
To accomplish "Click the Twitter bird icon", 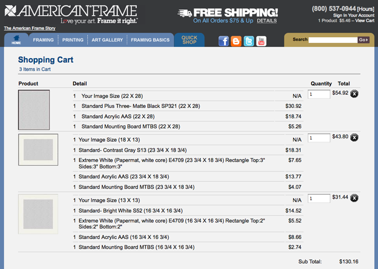I will [x=249, y=41].
